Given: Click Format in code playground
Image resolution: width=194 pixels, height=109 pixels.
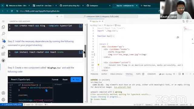Looking at the screenshot, I should pyautogui.click(x=55, y=80).
